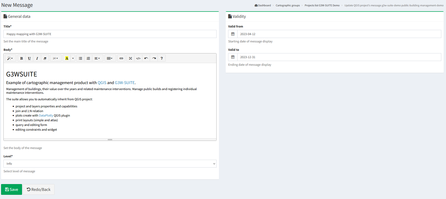
Task: Open Cartographic groups breadcrumb link
Action: pyautogui.click(x=288, y=5)
